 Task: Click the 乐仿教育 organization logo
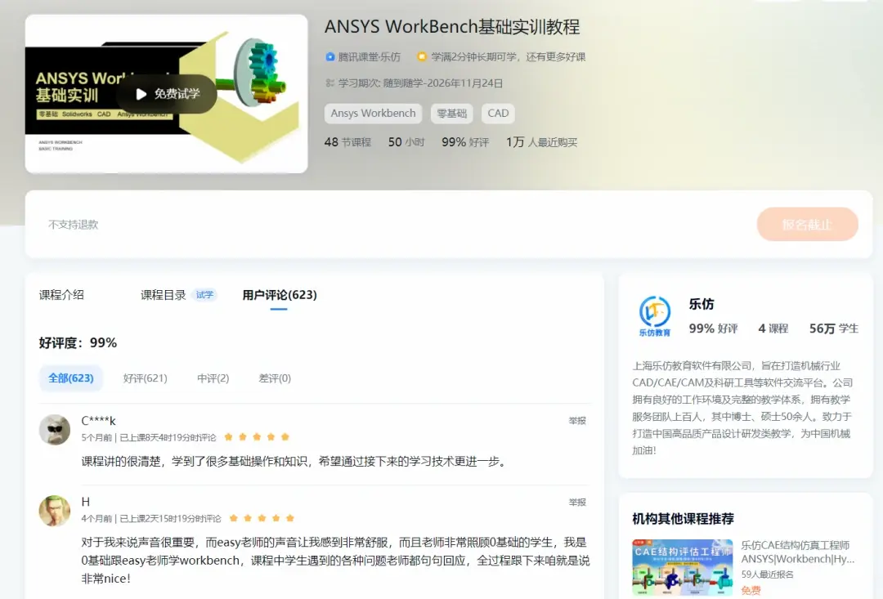click(654, 315)
